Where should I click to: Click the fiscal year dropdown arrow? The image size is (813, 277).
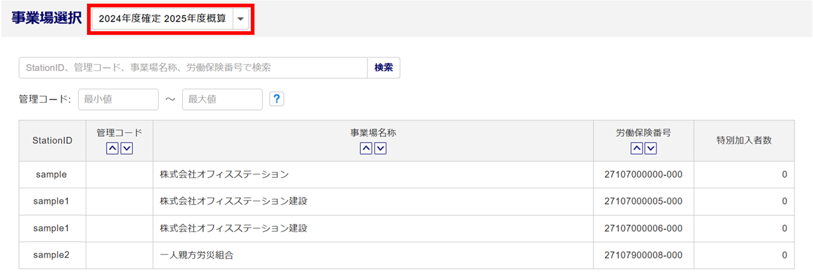point(240,19)
